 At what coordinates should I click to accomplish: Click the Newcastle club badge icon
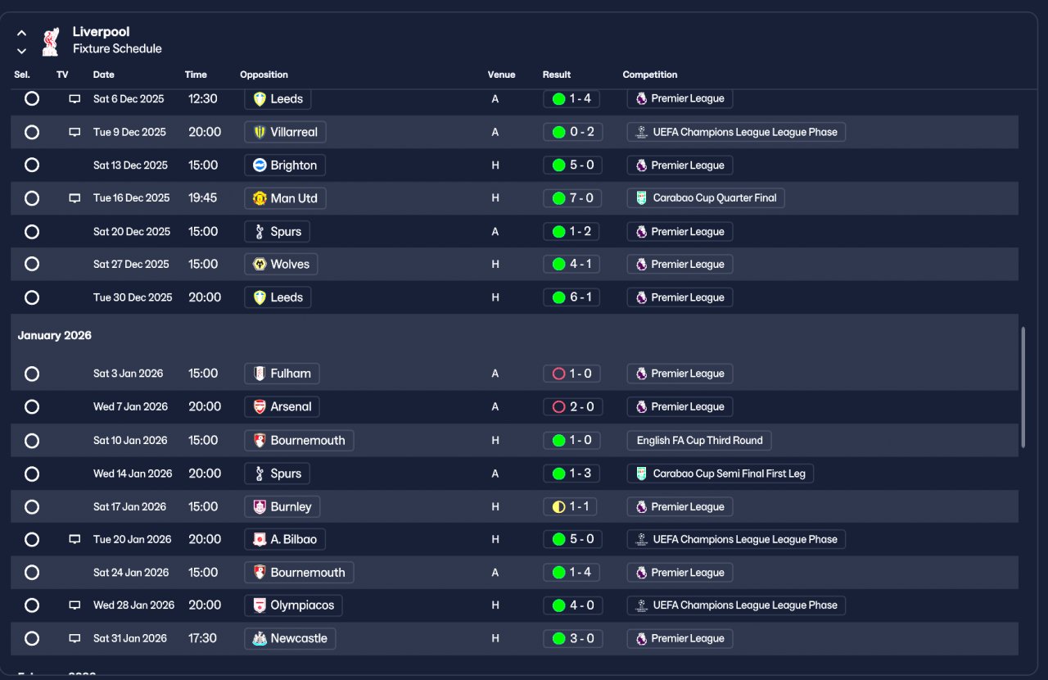(x=260, y=639)
